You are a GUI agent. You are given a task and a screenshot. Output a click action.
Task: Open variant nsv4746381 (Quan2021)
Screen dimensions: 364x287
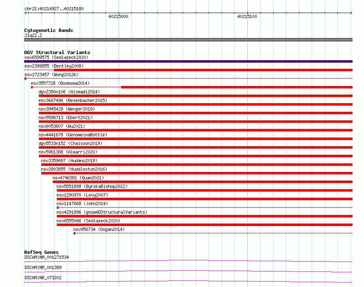coord(78,178)
